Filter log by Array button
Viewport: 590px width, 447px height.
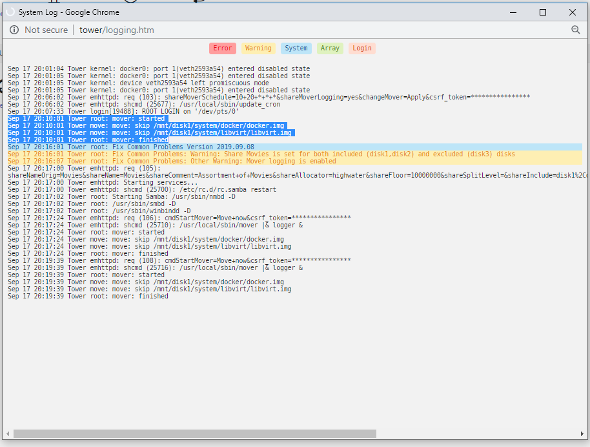pos(330,48)
